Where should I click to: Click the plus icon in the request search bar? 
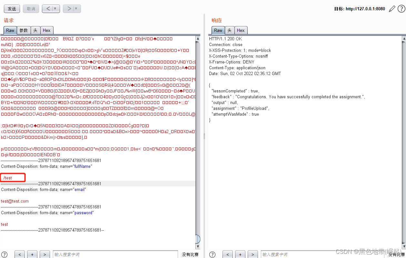click(32, 254)
